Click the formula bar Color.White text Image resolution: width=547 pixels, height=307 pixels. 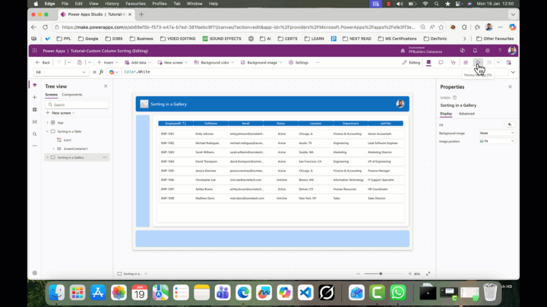(x=137, y=72)
